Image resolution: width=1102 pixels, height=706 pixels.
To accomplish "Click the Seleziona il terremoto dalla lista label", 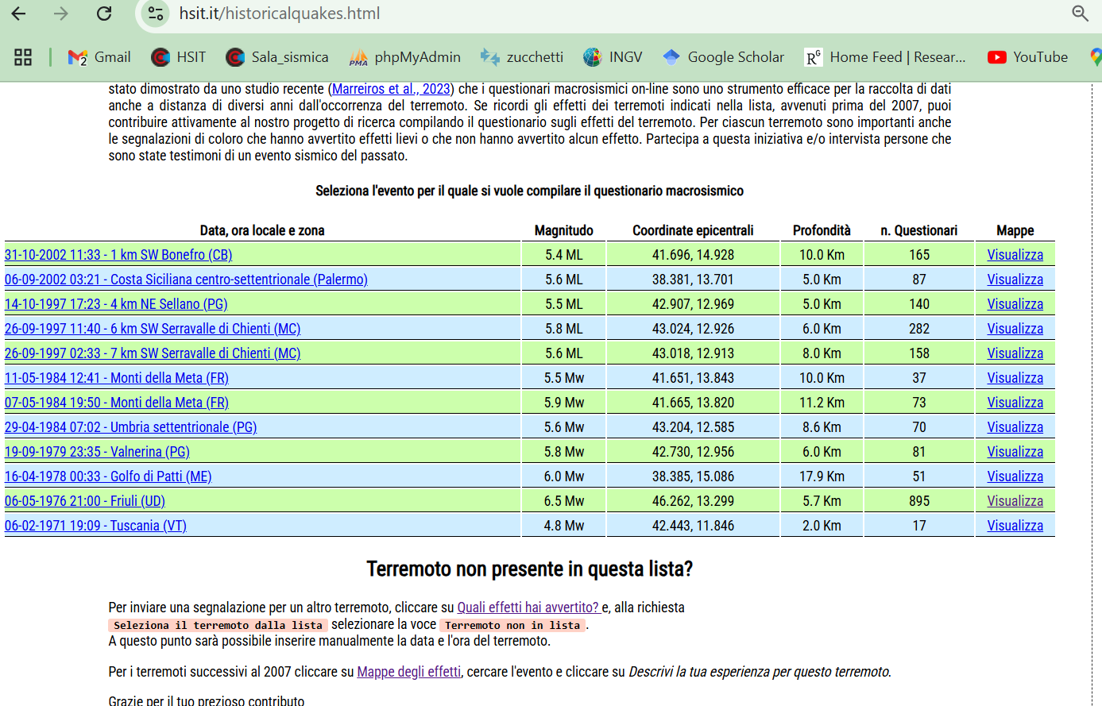I will point(218,625).
